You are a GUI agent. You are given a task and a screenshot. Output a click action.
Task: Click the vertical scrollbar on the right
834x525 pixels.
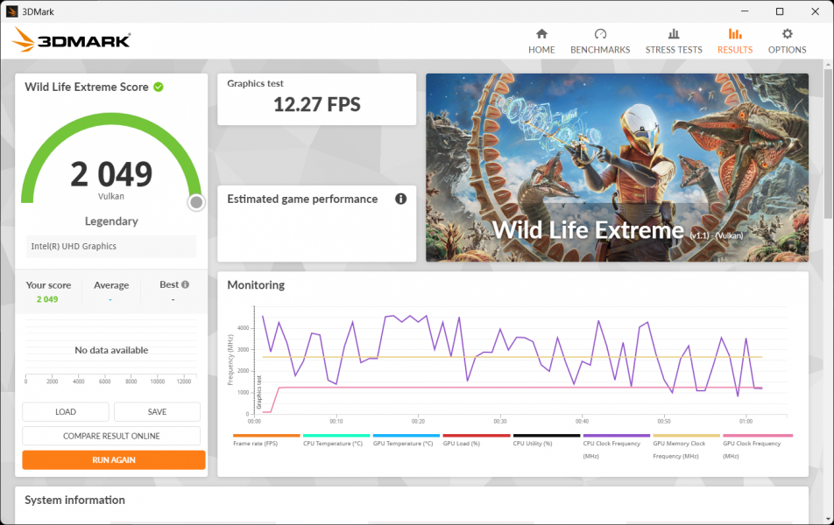[x=828, y=140]
